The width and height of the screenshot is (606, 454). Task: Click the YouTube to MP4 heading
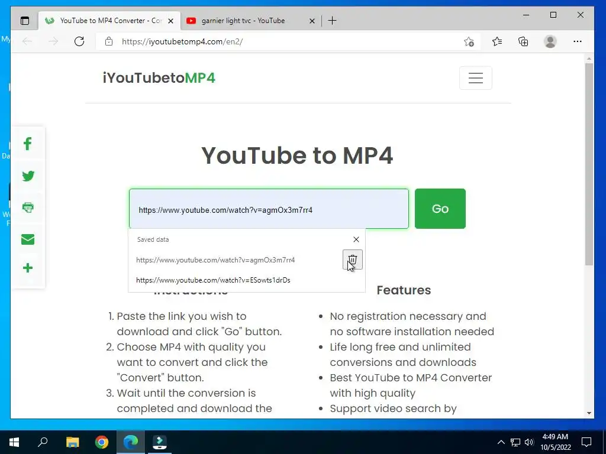click(x=297, y=155)
